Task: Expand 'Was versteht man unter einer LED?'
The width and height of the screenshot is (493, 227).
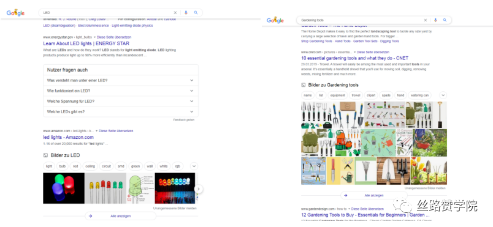Action: coord(121,80)
